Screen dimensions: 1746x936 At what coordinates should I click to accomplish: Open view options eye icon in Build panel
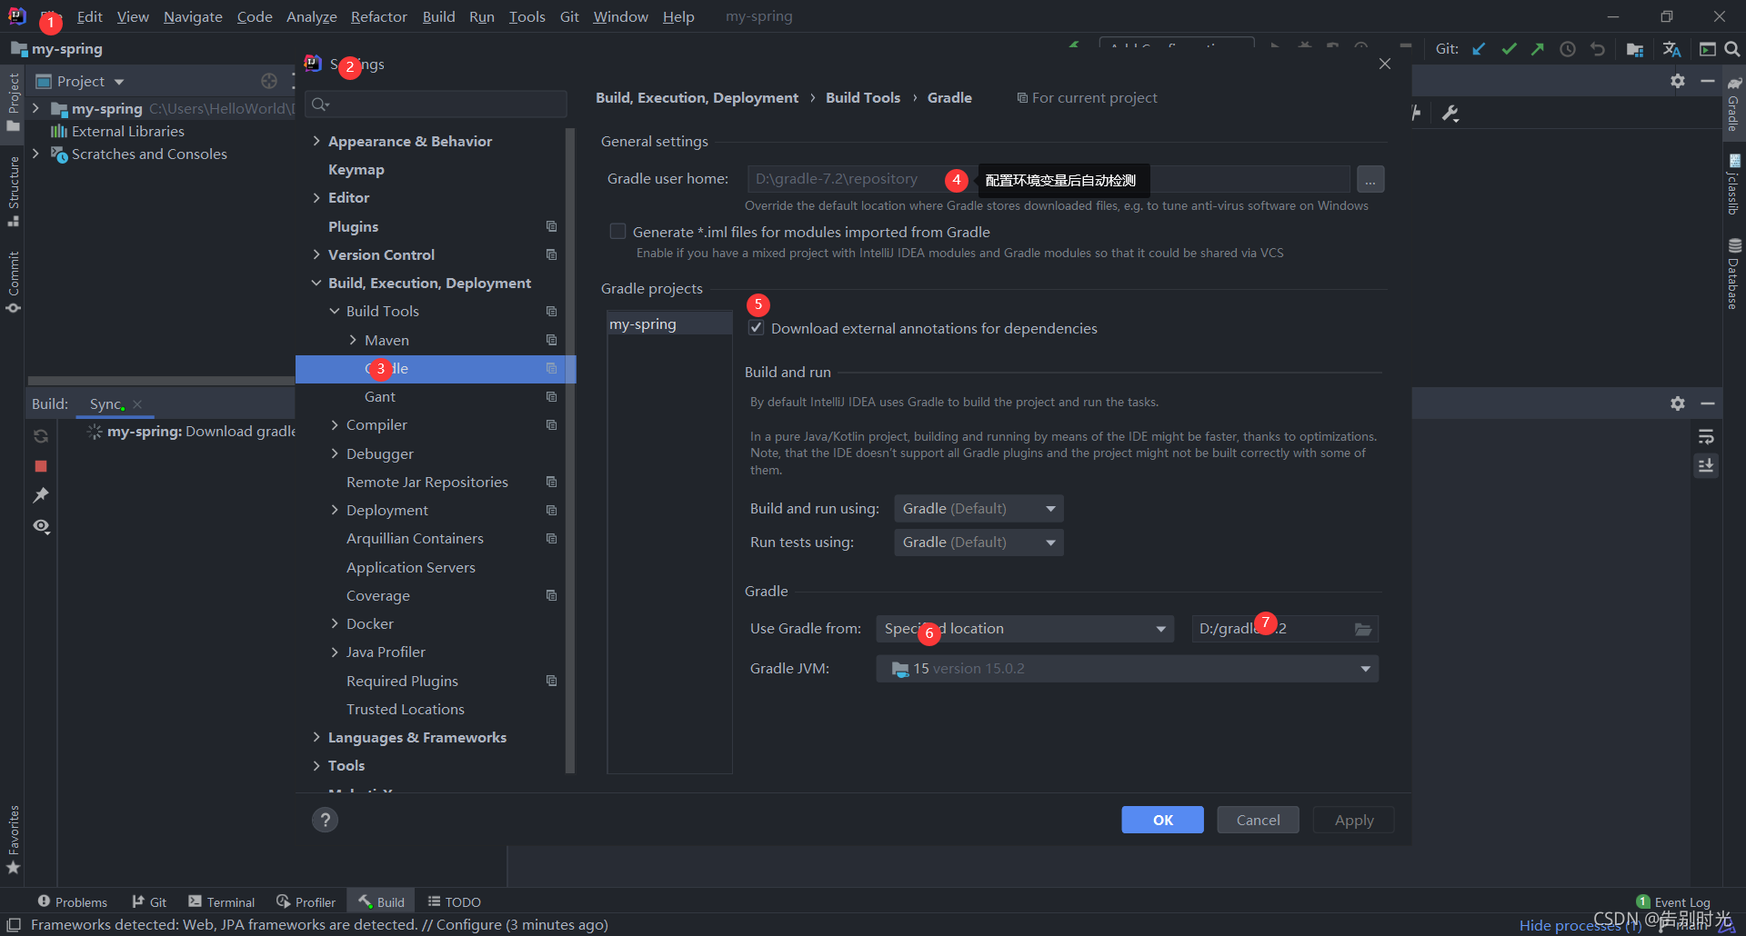point(41,526)
